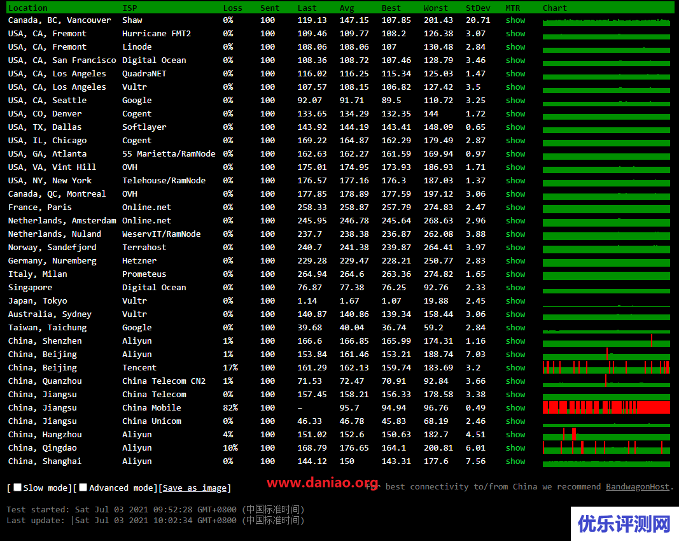Click the Save as image link
The height and width of the screenshot is (541, 679).
point(195,488)
